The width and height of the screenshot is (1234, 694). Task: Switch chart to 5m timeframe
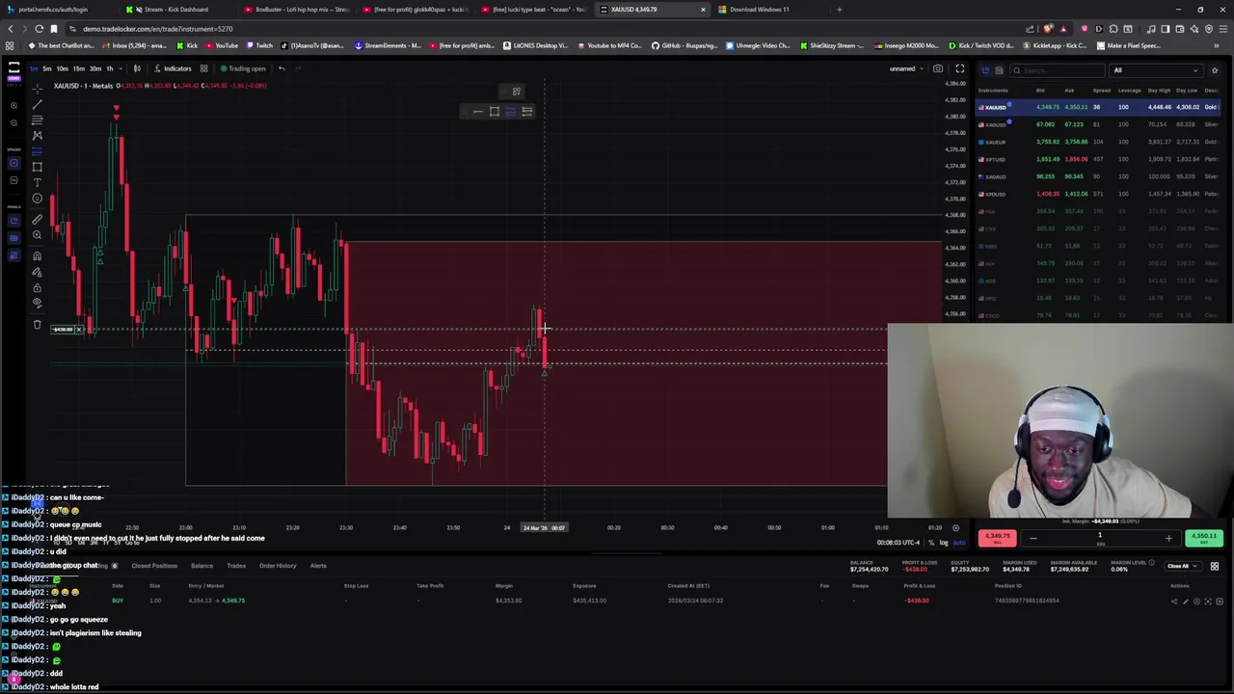pos(47,68)
